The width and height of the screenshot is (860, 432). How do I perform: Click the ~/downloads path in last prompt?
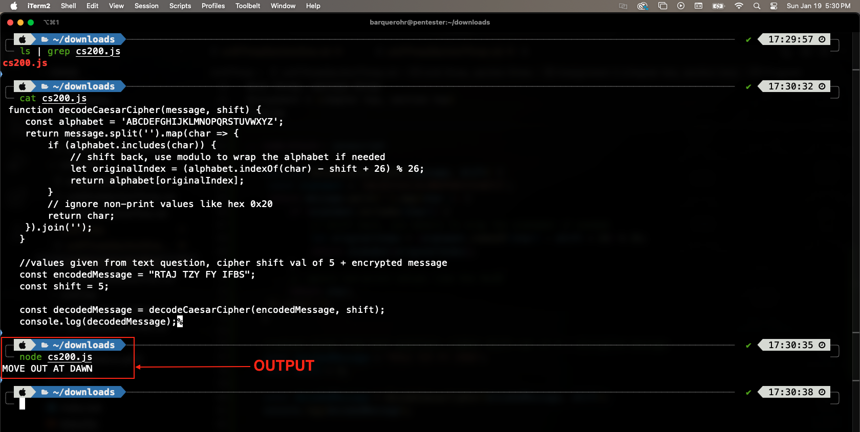tap(84, 392)
